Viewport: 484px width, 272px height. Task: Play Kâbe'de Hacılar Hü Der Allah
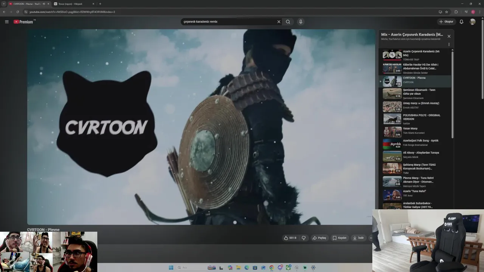click(415, 68)
